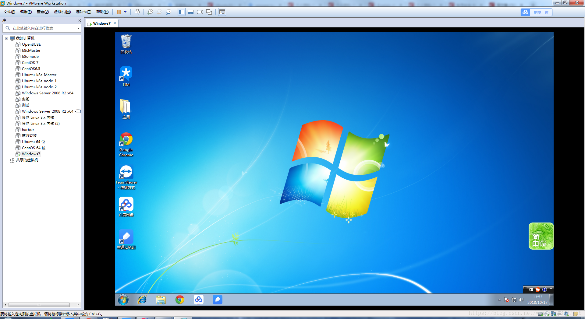
Task: Open the guest Windows 7 Start menu
Action: 123,300
